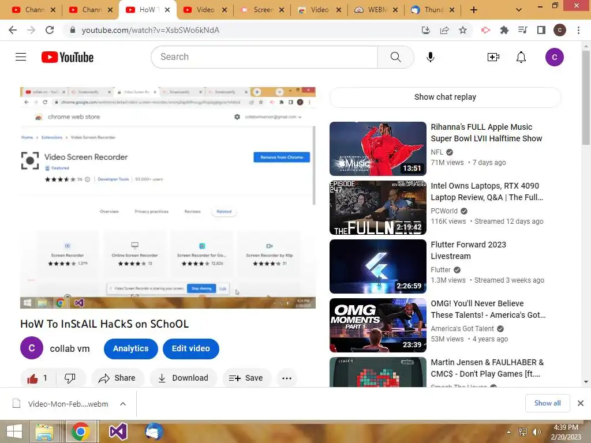Open the YouTube guide hamburger menu

tap(21, 57)
